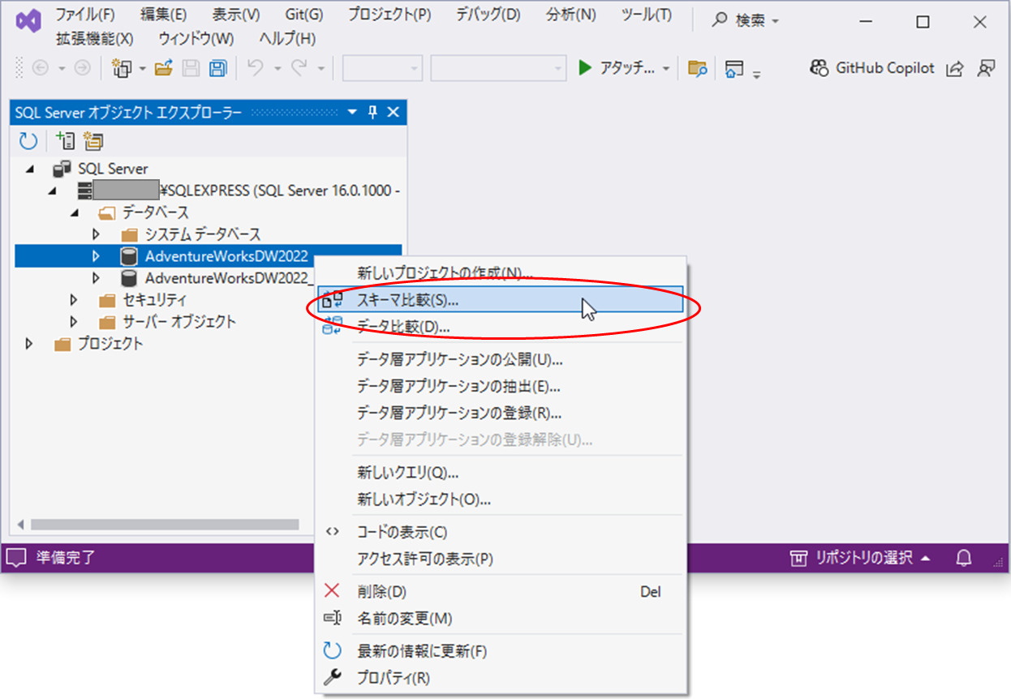1011x699 pixels.
Task: Select the Open File icon on the toolbar
Action: [x=161, y=68]
